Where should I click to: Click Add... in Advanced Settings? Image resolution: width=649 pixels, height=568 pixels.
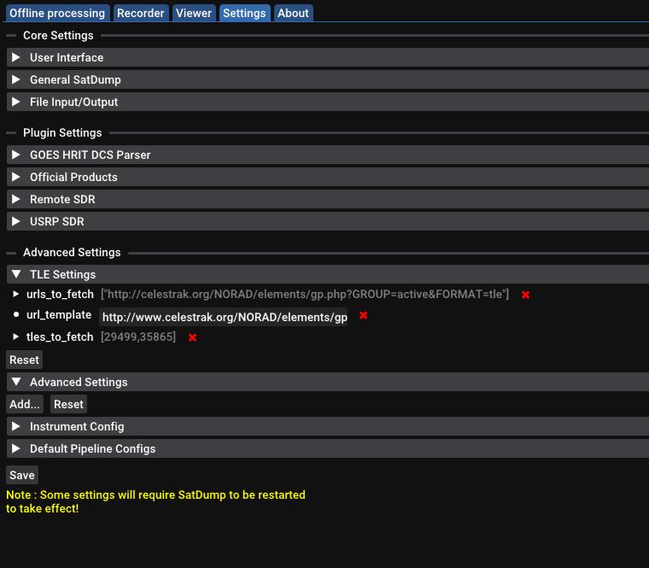click(x=25, y=404)
